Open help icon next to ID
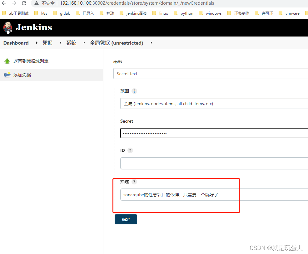308x254 pixels. point(130,150)
